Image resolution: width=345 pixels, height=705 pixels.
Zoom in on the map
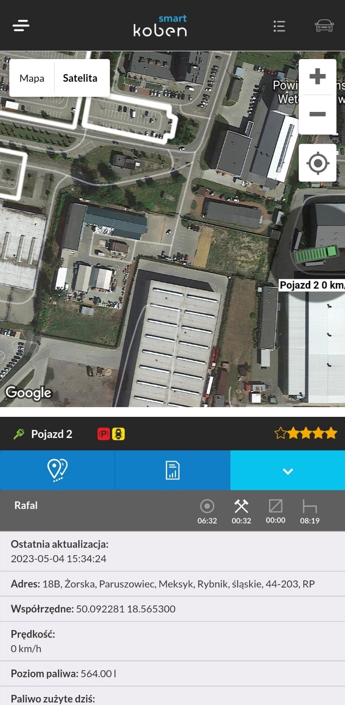point(317,76)
